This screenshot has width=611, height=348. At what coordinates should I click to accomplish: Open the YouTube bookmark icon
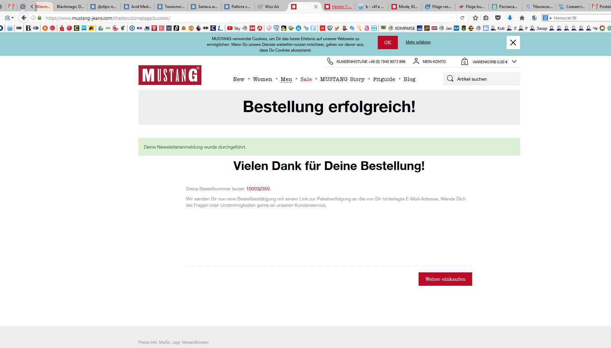pos(230,28)
